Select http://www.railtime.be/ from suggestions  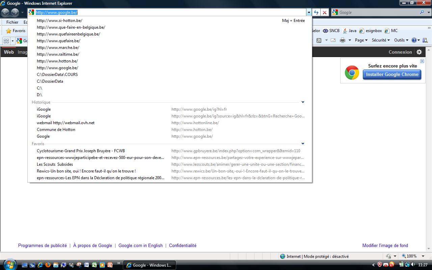point(58,54)
